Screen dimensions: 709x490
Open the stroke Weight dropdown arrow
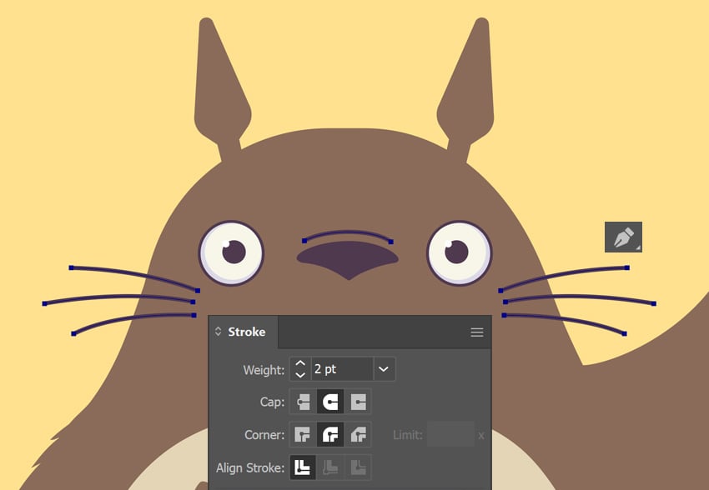pyautogui.click(x=384, y=369)
